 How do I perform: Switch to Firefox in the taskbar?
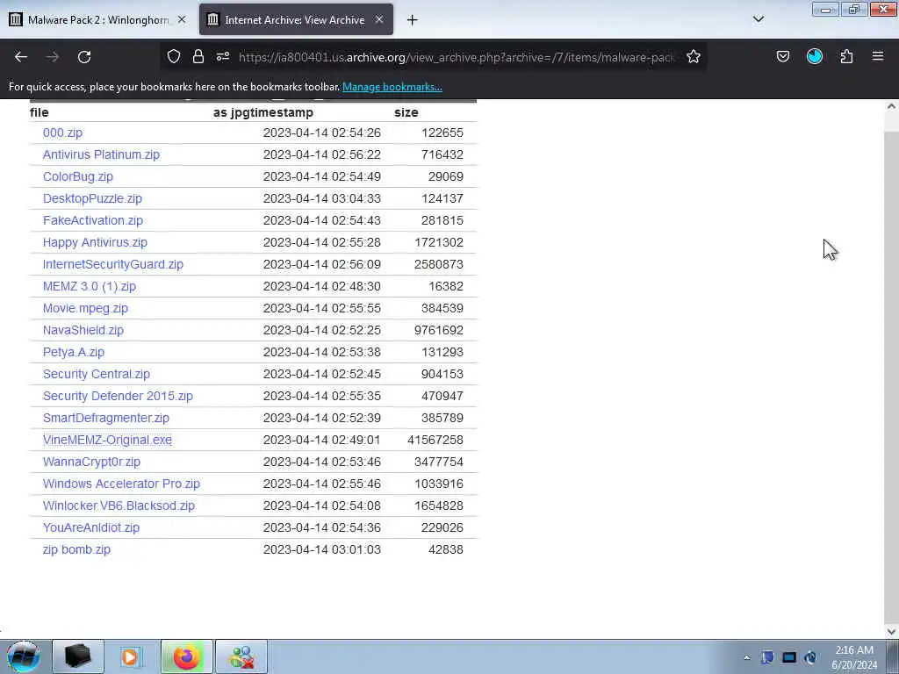coord(186,656)
